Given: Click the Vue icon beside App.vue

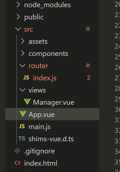Looking at the screenshot, I should coord(23,114).
